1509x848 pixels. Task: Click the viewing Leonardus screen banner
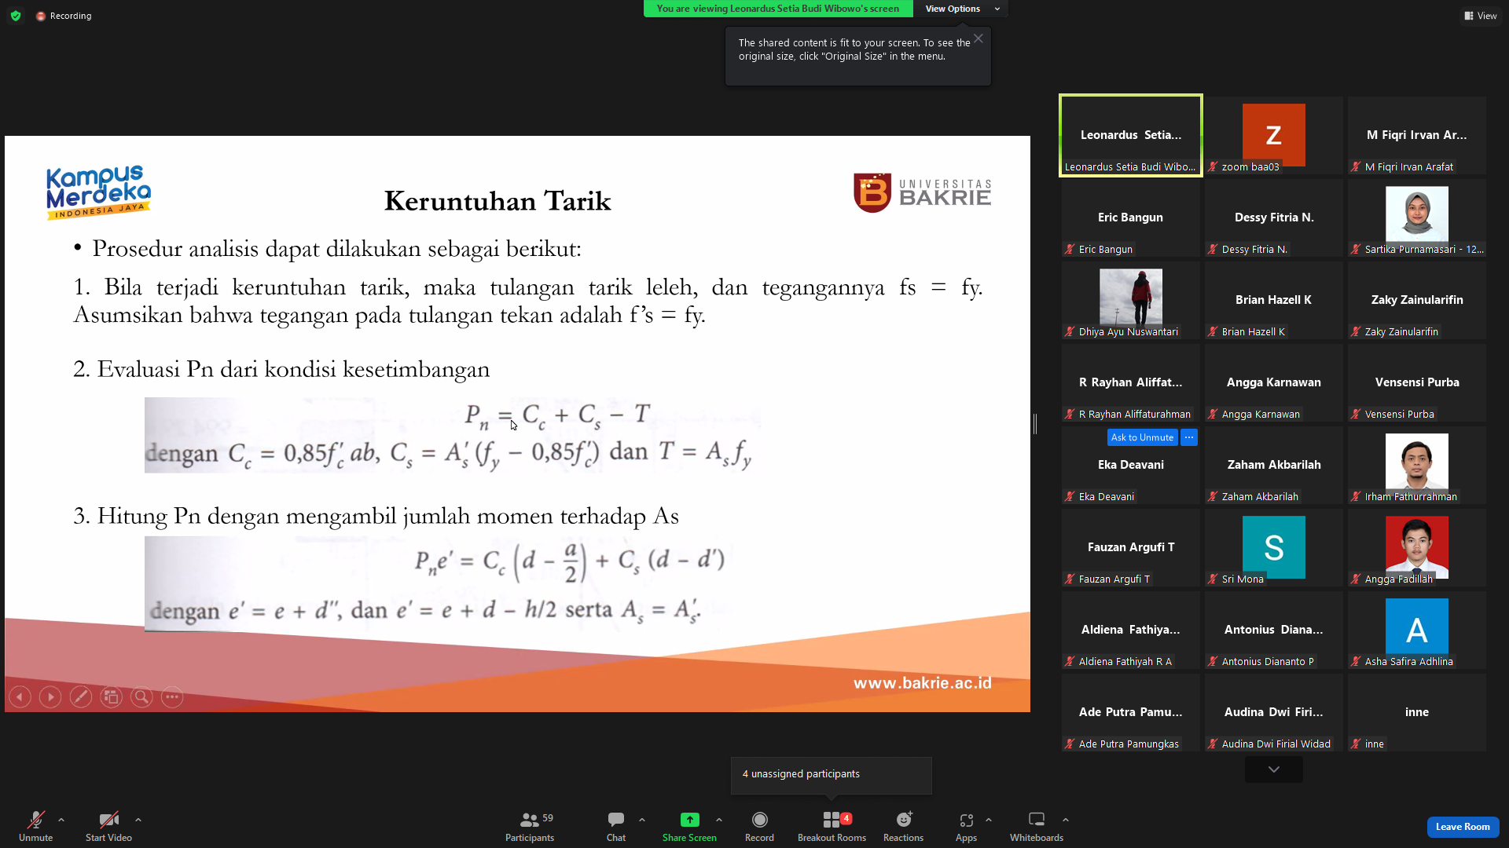(778, 9)
